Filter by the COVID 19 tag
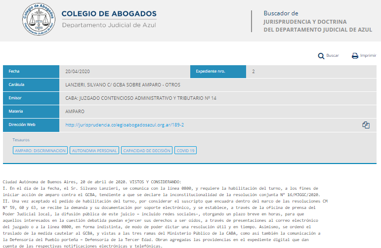 [186, 150]
